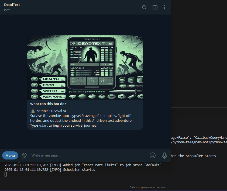The height and width of the screenshot is (191, 227).
Task: Click "What can this bot do?" heading
Action: [x=48, y=104]
